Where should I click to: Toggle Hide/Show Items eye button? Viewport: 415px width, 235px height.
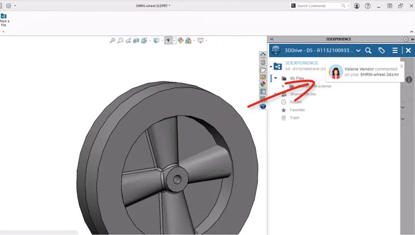[x=168, y=40]
